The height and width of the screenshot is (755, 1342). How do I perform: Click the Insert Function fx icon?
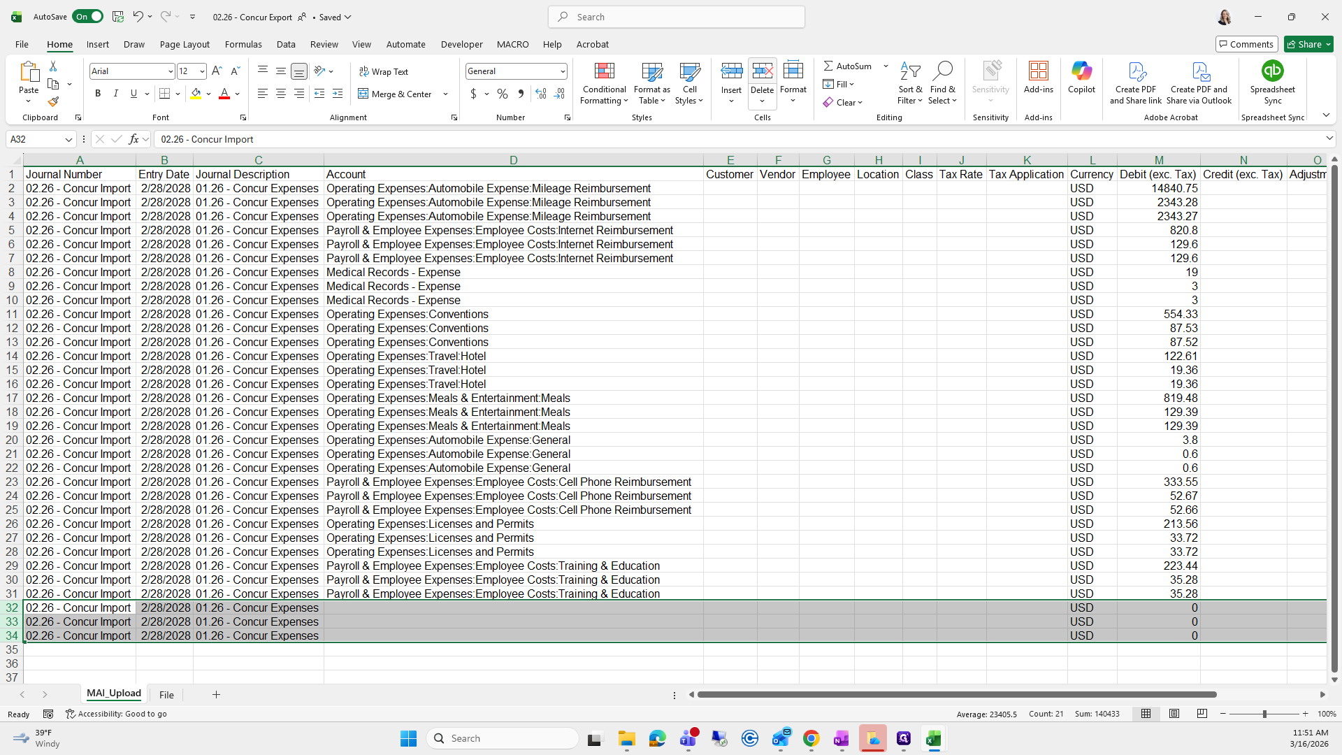click(x=134, y=139)
